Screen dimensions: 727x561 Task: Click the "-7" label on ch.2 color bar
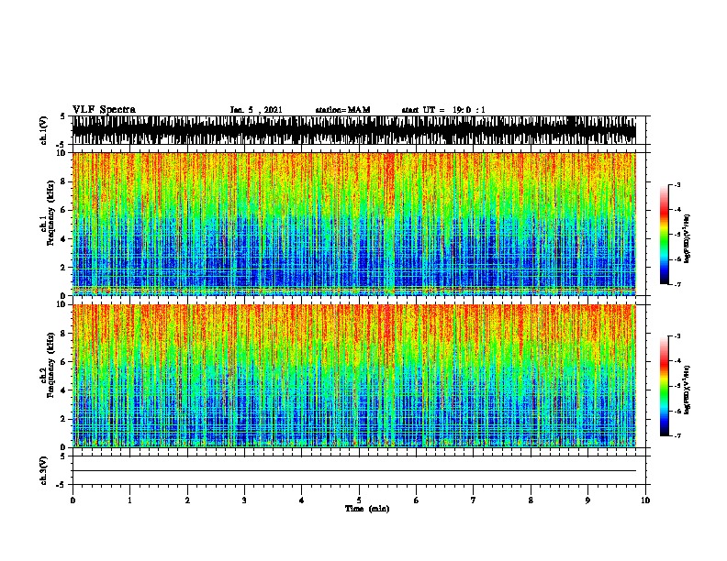pos(677,435)
